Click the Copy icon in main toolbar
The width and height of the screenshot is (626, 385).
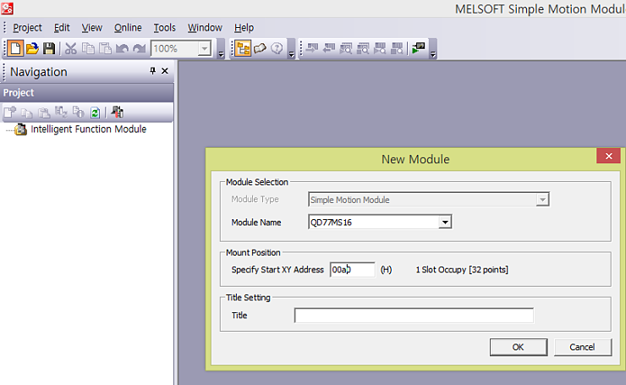[88, 49]
